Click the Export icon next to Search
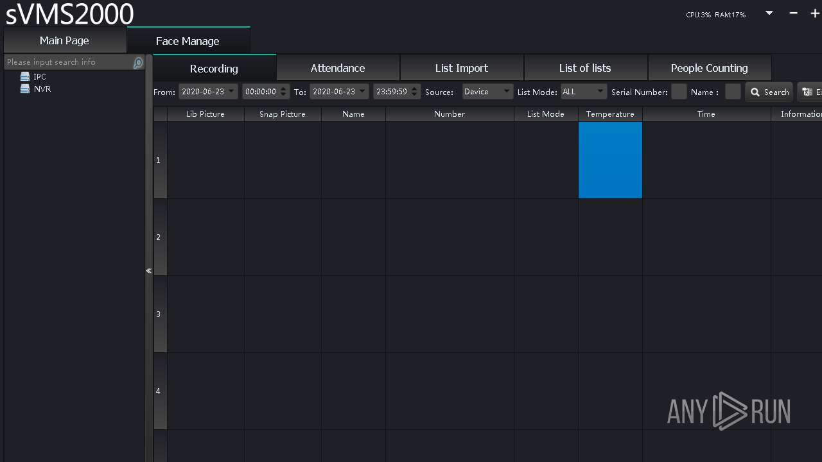The width and height of the screenshot is (822, 462). pyautogui.click(x=808, y=92)
